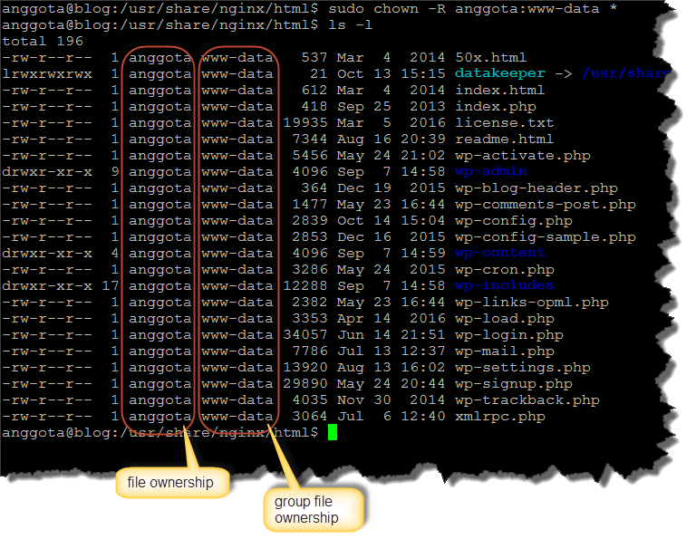Screen dimensions: 696x539
Task: Click the license.txt filename
Action: point(504,122)
